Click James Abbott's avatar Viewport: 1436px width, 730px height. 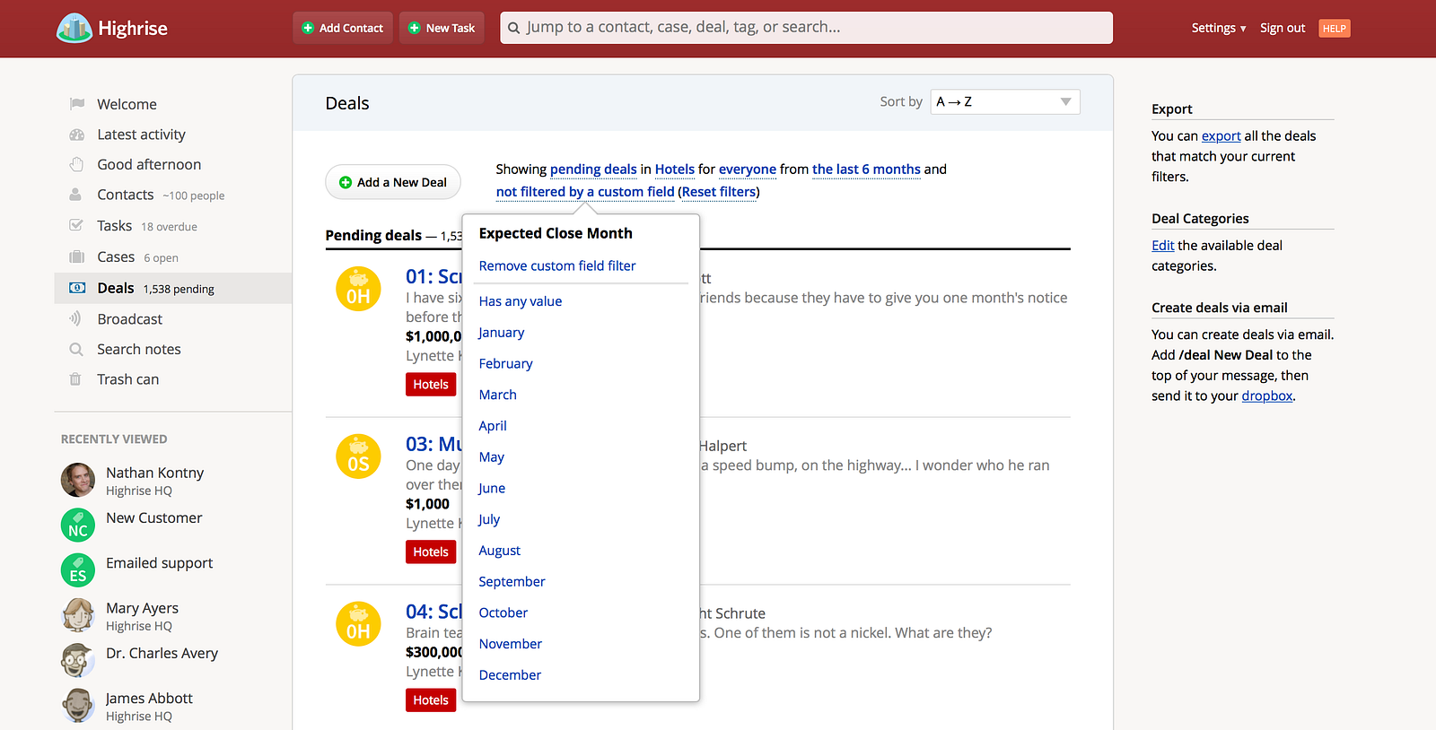pyautogui.click(x=78, y=706)
